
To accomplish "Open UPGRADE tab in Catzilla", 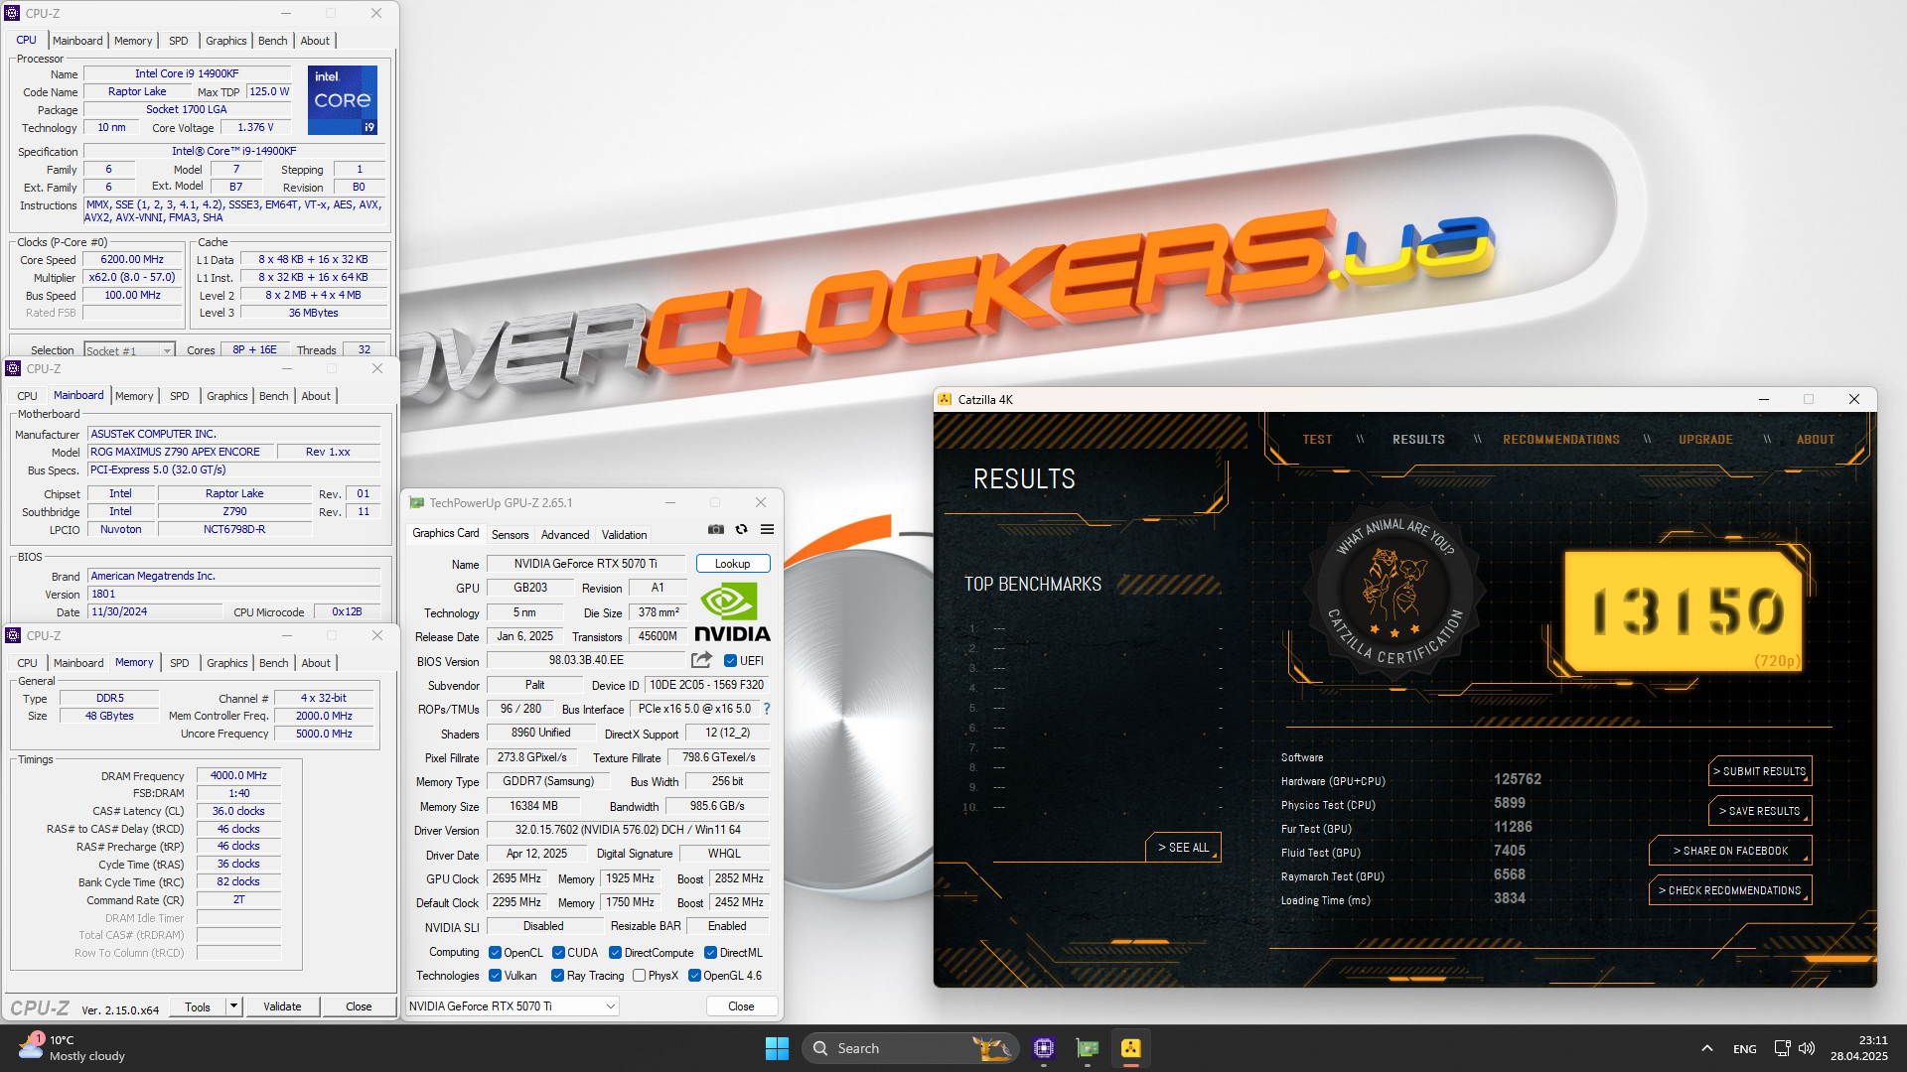I will click(1705, 440).
